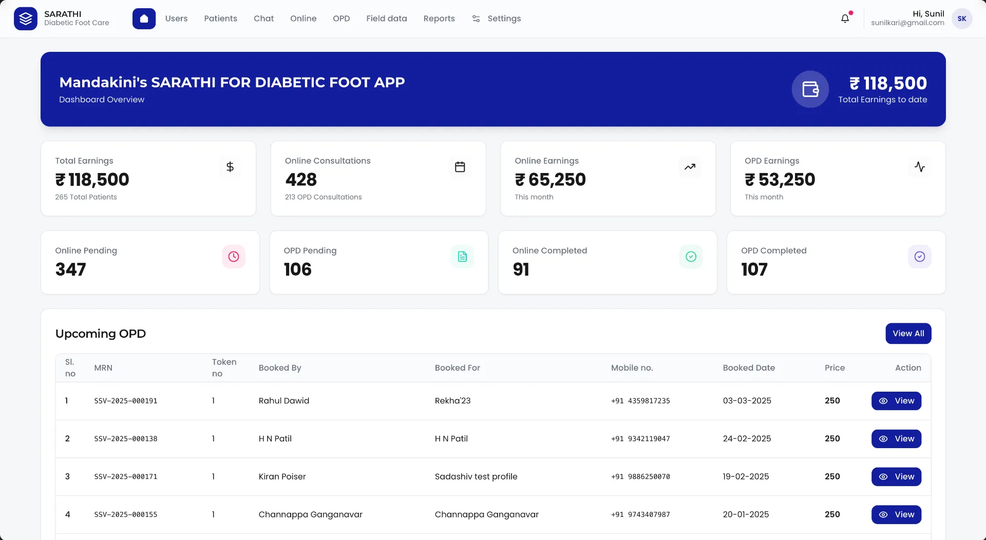Image resolution: width=986 pixels, height=540 pixels.
Task: View H N Patil's OPD booking details
Action: 896,439
